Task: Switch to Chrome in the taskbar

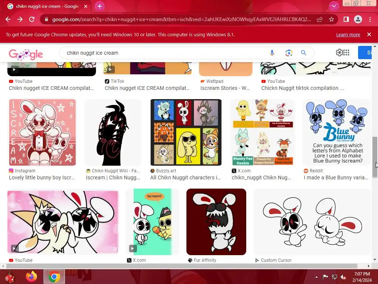Action: click(54, 277)
